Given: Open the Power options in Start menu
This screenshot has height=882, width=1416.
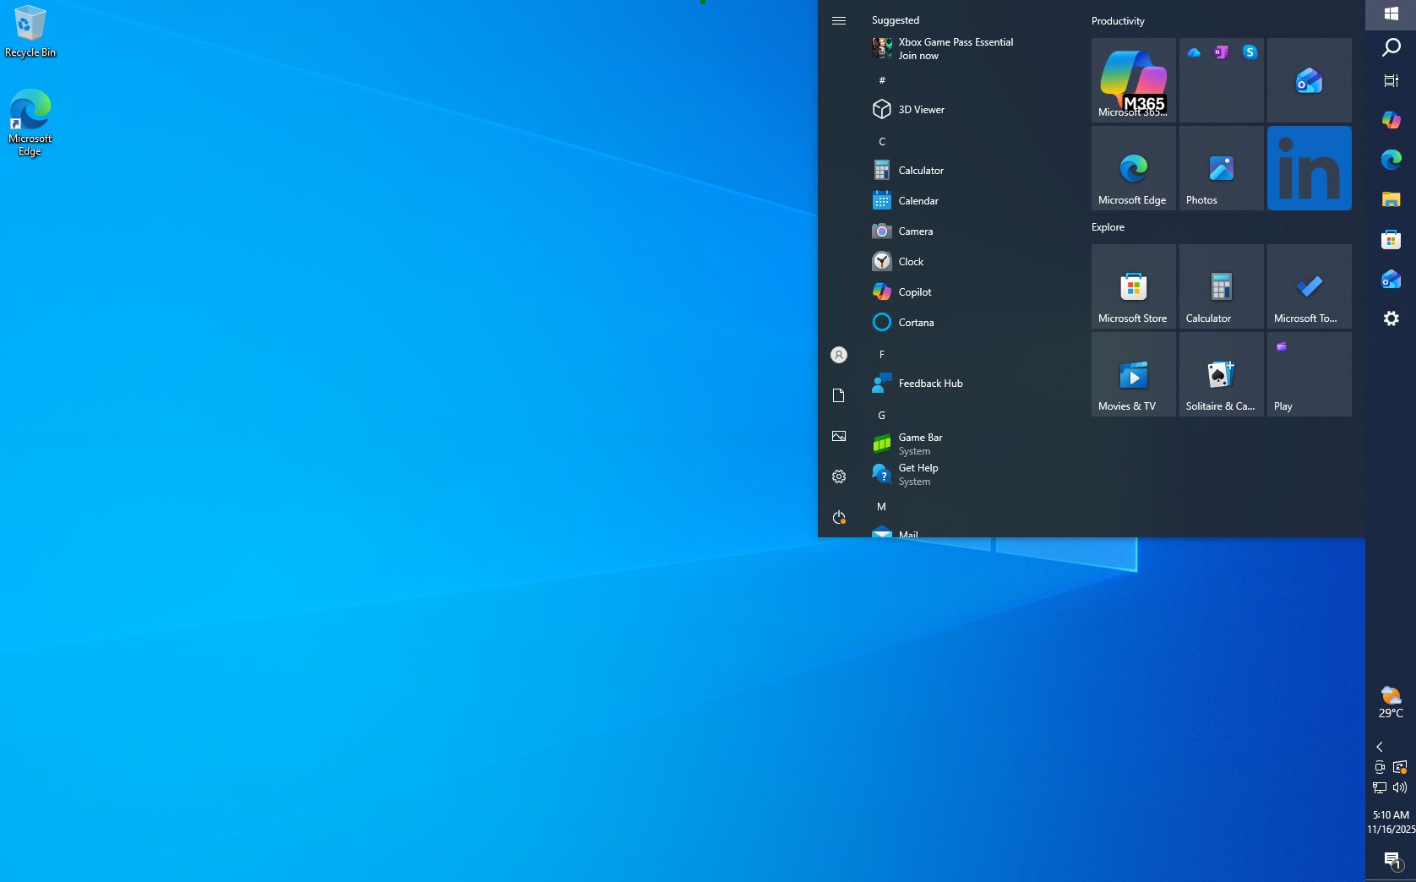Looking at the screenshot, I should tap(838, 517).
